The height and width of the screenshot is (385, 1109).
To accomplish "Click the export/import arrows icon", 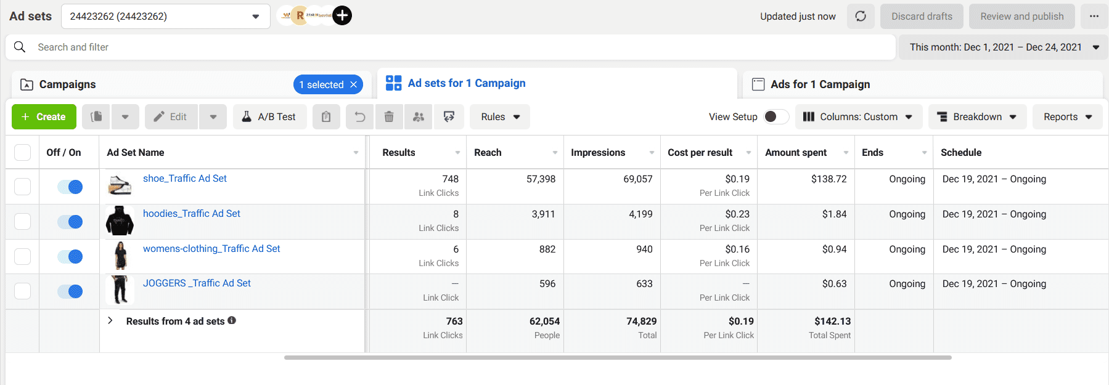I will tap(449, 116).
